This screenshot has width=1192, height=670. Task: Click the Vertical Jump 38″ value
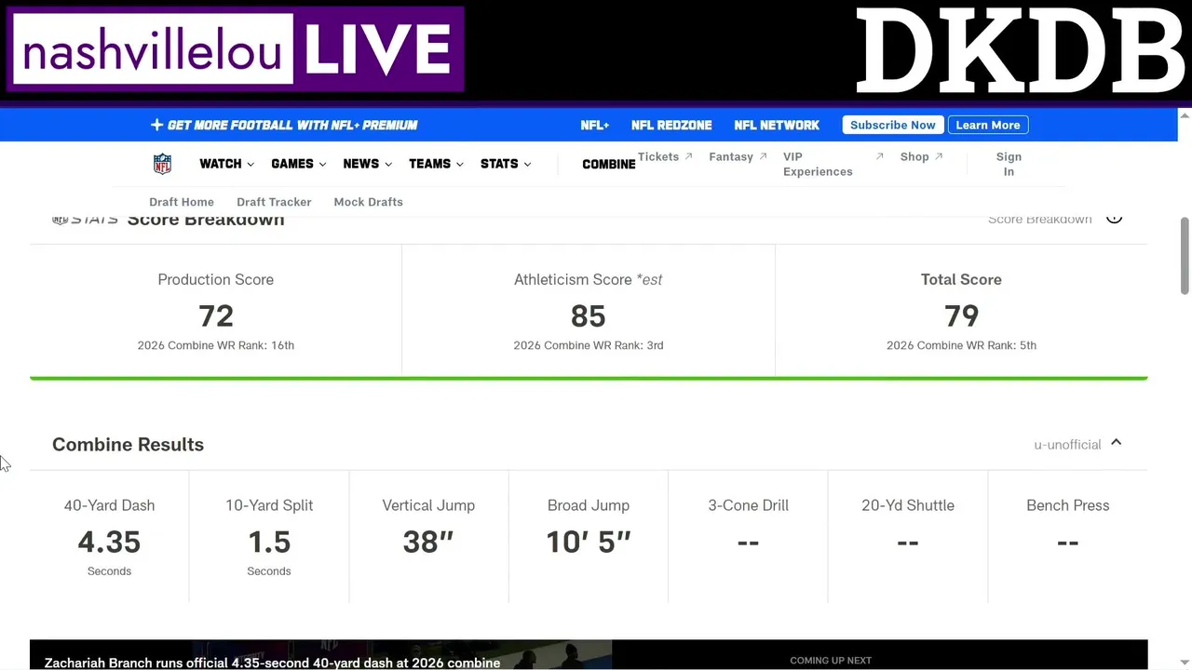point(428,542)
